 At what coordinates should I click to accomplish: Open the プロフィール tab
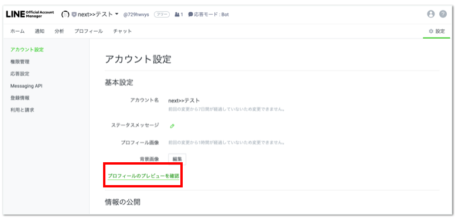(88, 32)
